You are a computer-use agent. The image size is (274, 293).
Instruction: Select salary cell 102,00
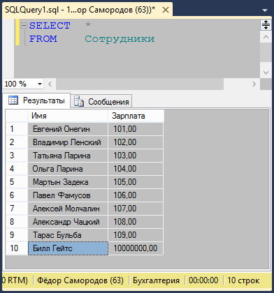136,142
